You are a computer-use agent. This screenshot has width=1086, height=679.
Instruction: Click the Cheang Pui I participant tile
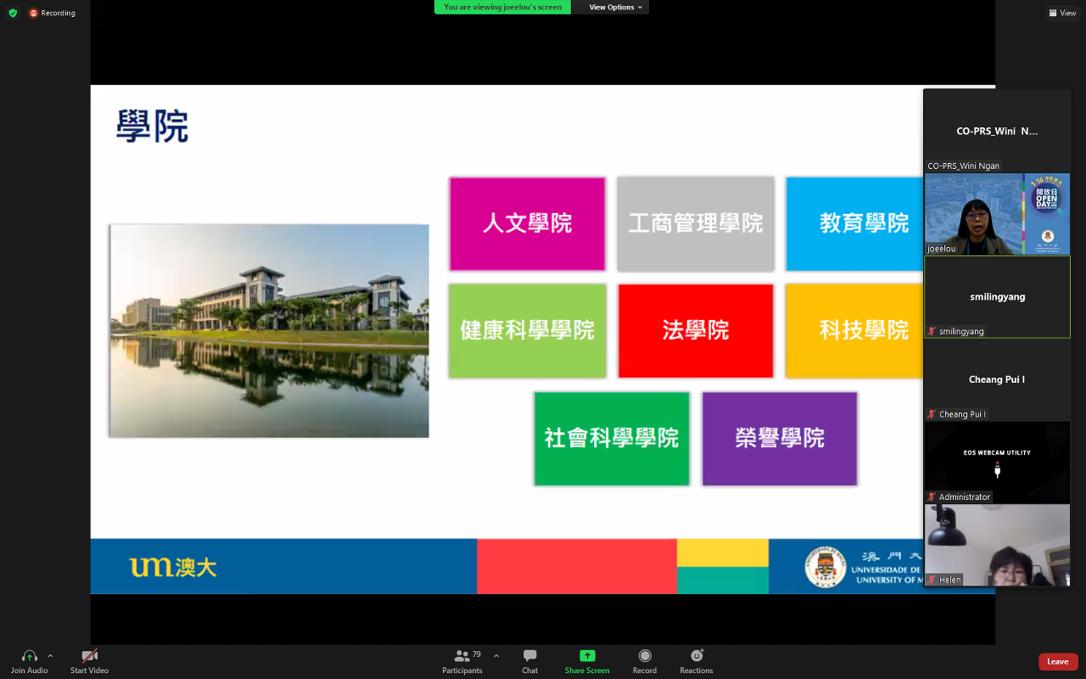click(997, 379)
